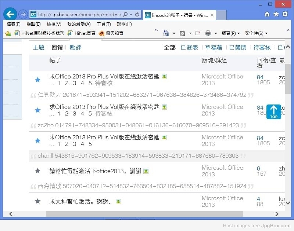Image resolution: width=294 pixels, height=231 pixels.
Task: Open the RSS feeds icon
Action: pos(182,33)
